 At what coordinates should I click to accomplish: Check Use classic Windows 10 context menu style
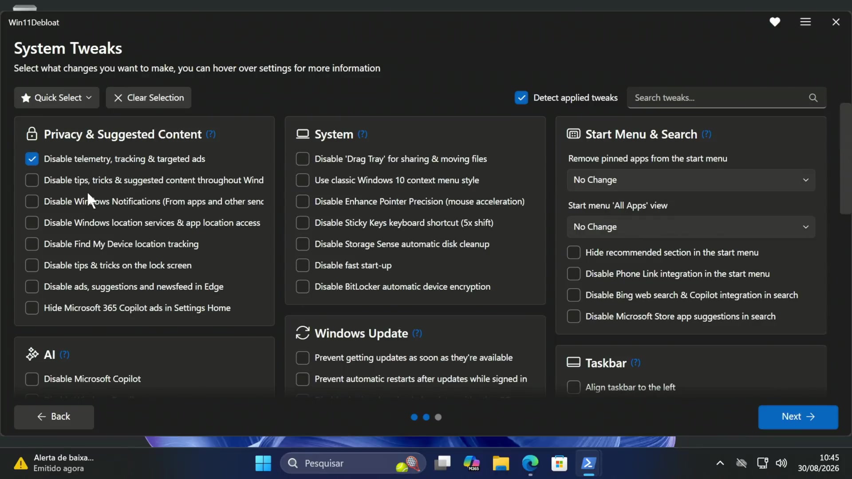(303, 180)
